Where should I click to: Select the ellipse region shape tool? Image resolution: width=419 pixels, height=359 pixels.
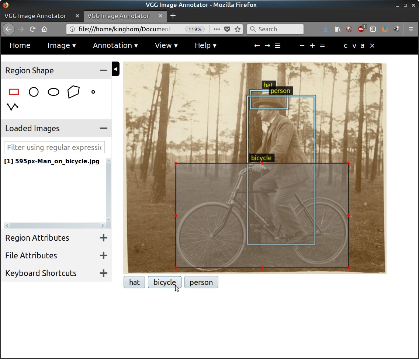tap(53, 92)
